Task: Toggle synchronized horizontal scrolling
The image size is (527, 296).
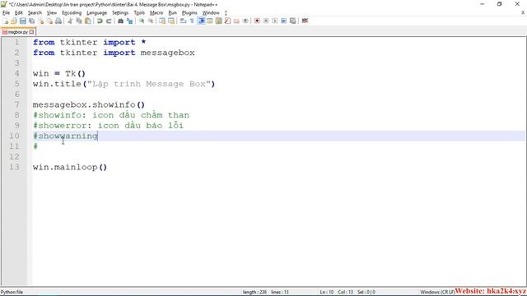Action: point(171,21)
